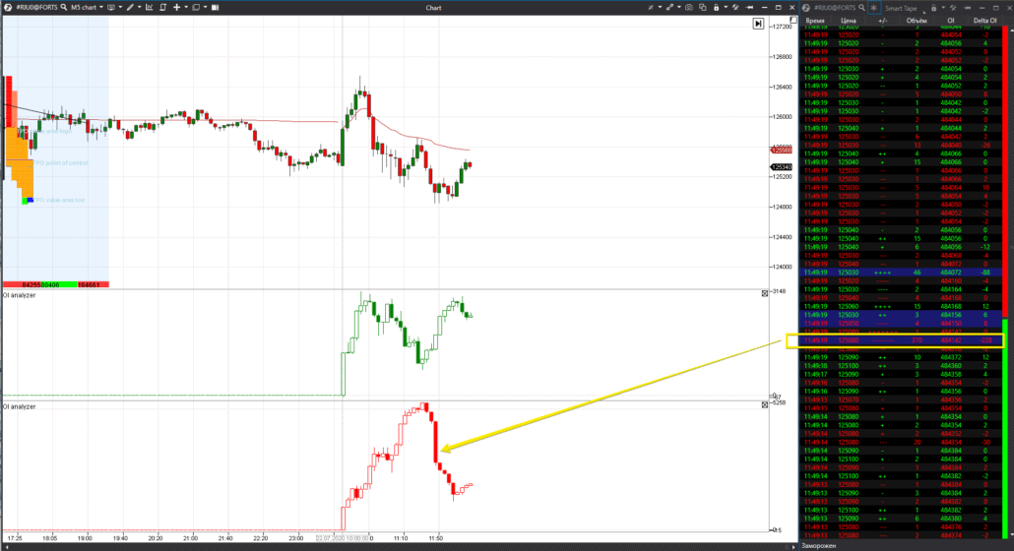This screenshot has width=1014, height=551.
Task: Click the +/- column header
Action: [883, 21]
